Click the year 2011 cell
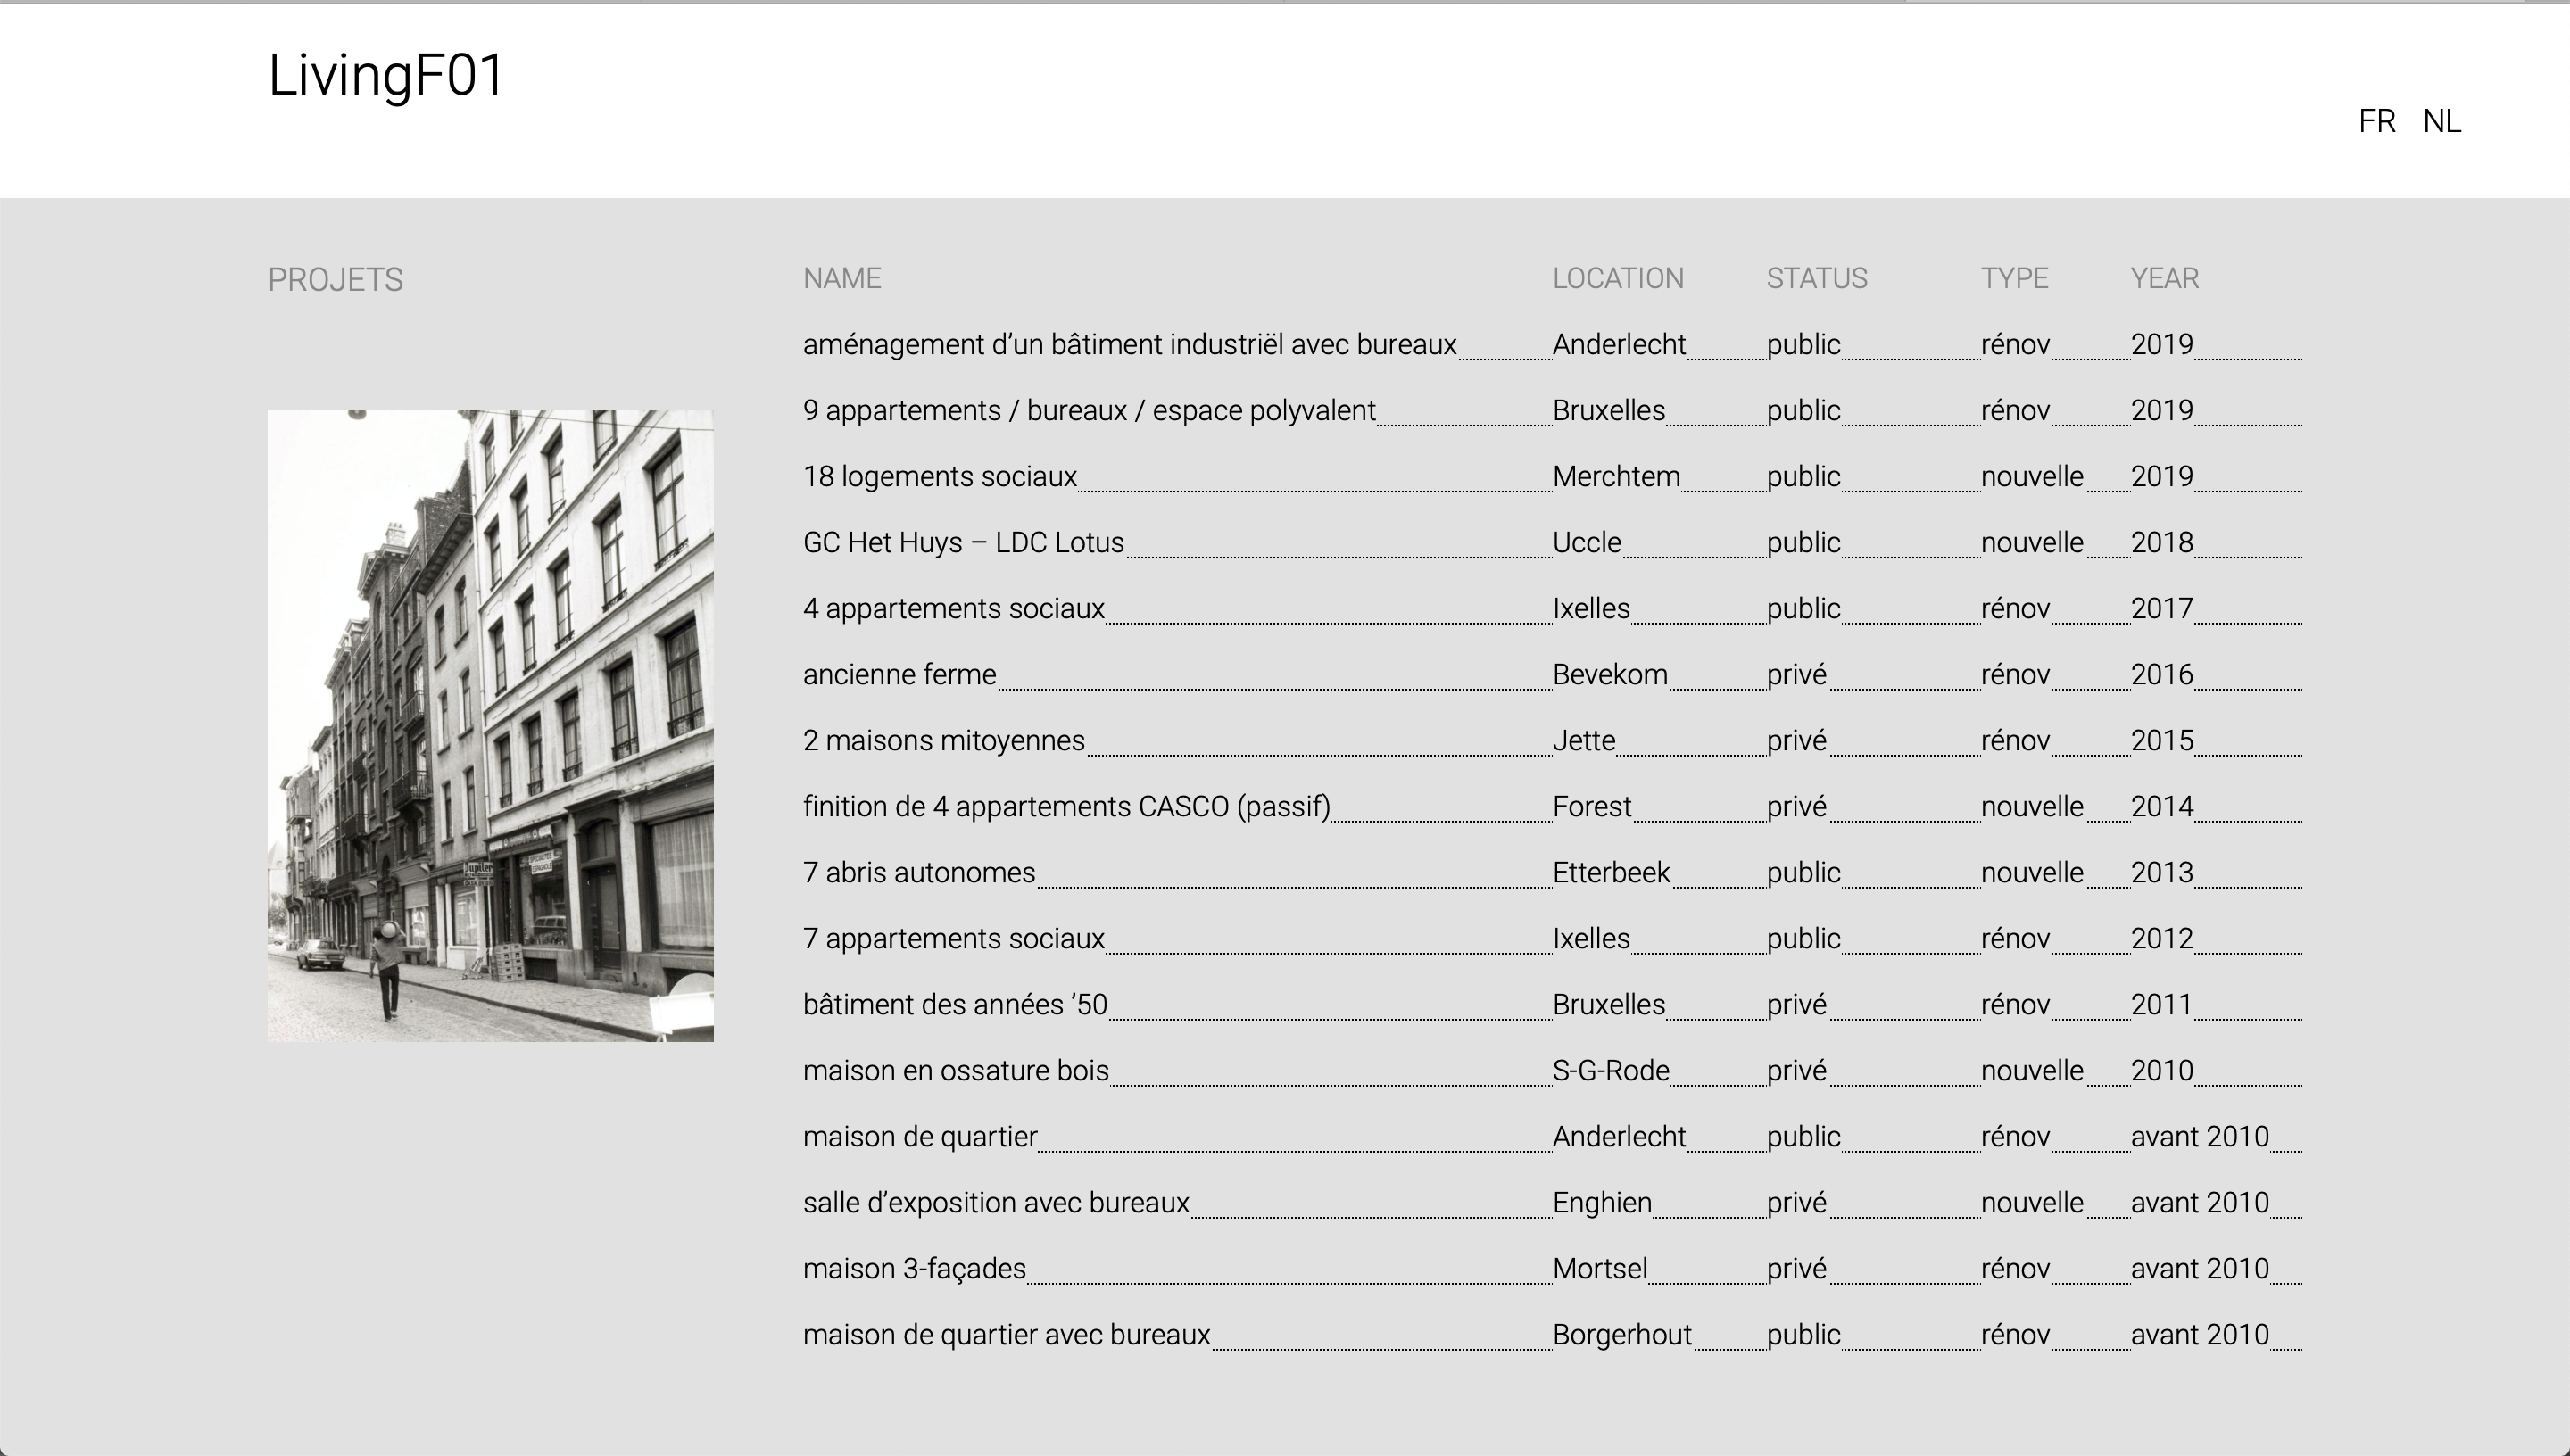The height and width of the screenshot is (1456, 2570). click(2162, 1005)
